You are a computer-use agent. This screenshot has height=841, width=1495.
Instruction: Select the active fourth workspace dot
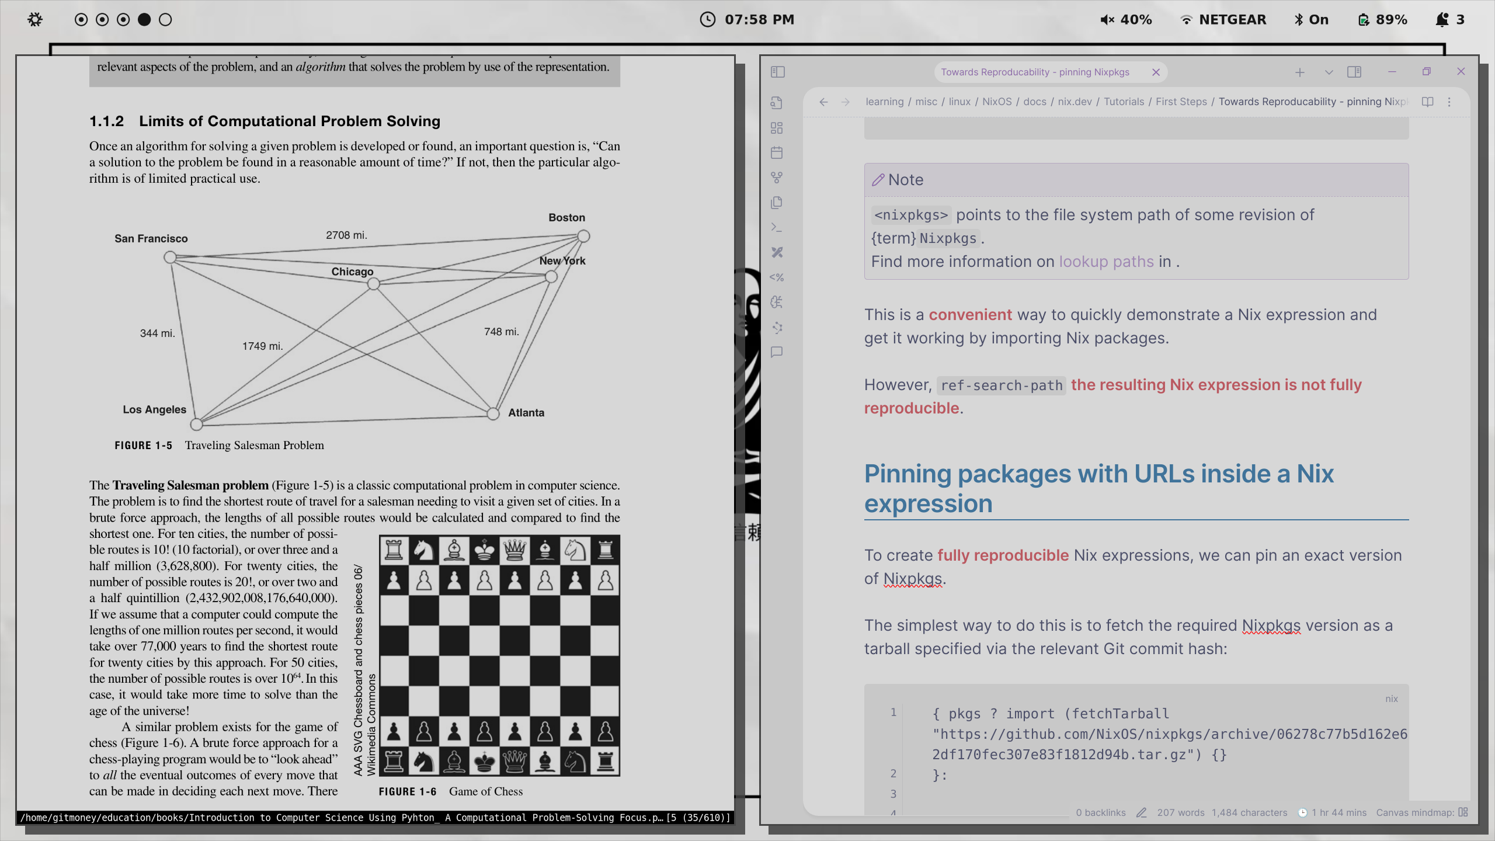(x=144, y=19)
